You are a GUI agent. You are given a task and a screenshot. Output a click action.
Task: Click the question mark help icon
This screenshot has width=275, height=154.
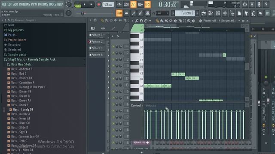[266, 4]
